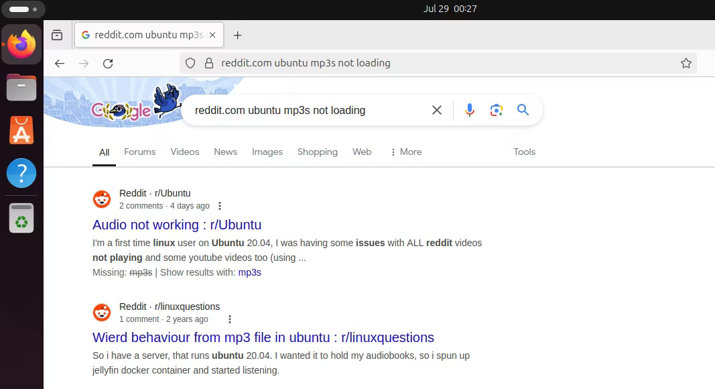Open Firefox from the dock
This screenshot has width=715, height=389.
click(21, 44)
